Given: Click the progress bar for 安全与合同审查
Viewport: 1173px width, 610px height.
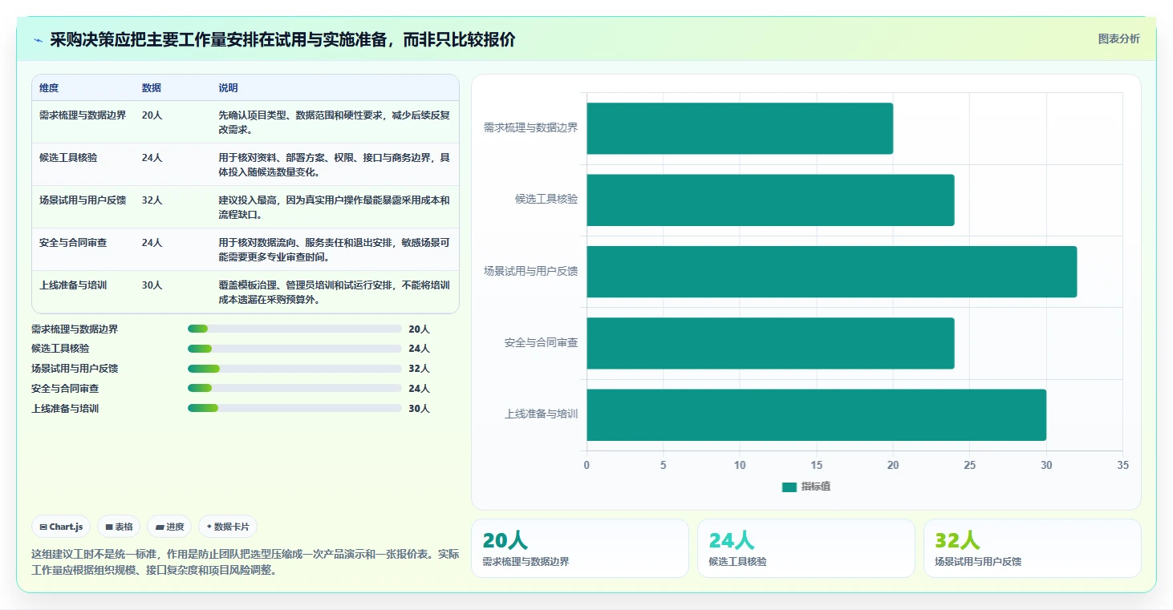Looking at the screenshot, I should click(x=294, y=388).
